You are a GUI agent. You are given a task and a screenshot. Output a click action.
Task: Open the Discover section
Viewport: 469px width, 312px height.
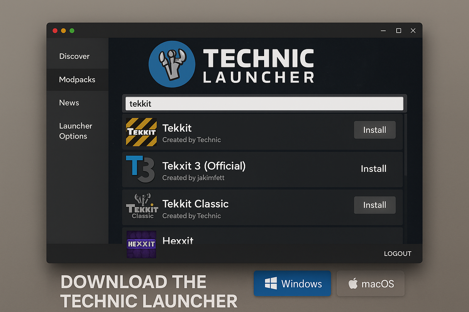[x=74, y=56]
